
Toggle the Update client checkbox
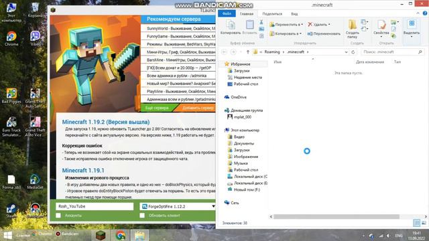tap(142, 216)
